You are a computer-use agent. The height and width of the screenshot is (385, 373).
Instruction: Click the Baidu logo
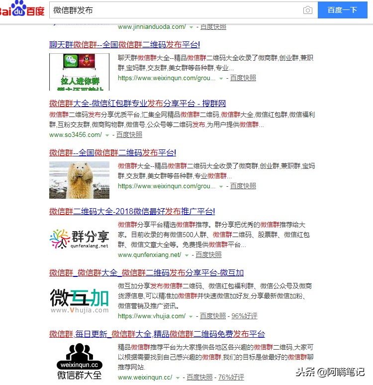[x=22, y=9]
